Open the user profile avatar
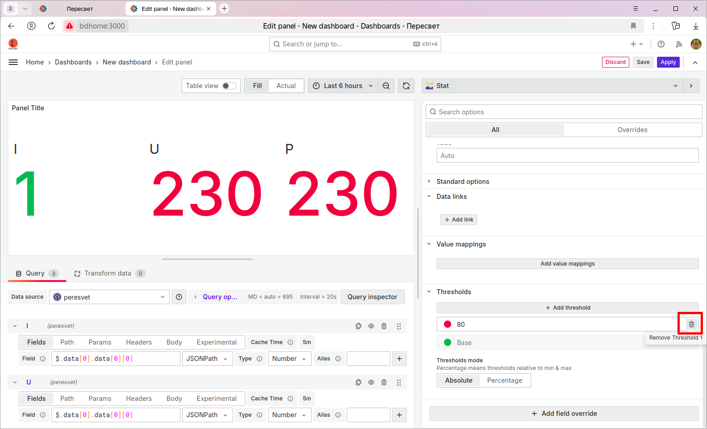Viewport: 707px width, 429px height. pos(696,44)
